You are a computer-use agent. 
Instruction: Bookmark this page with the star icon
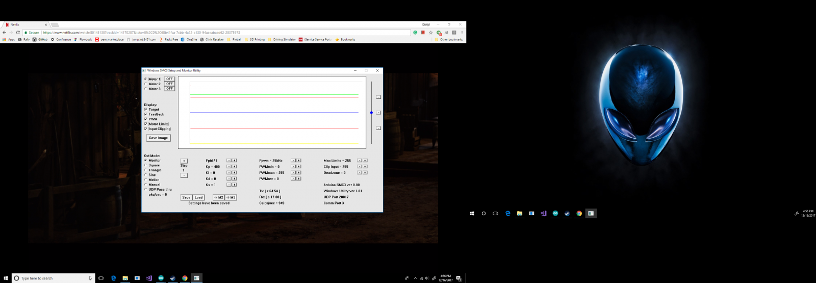[x=430, y=33]
